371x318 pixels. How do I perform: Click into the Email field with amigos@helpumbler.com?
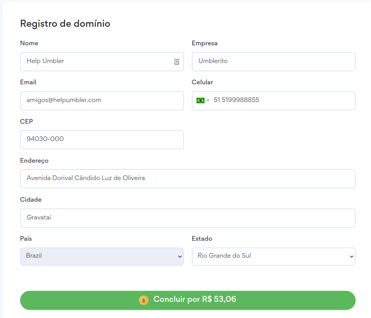(102, 100)
